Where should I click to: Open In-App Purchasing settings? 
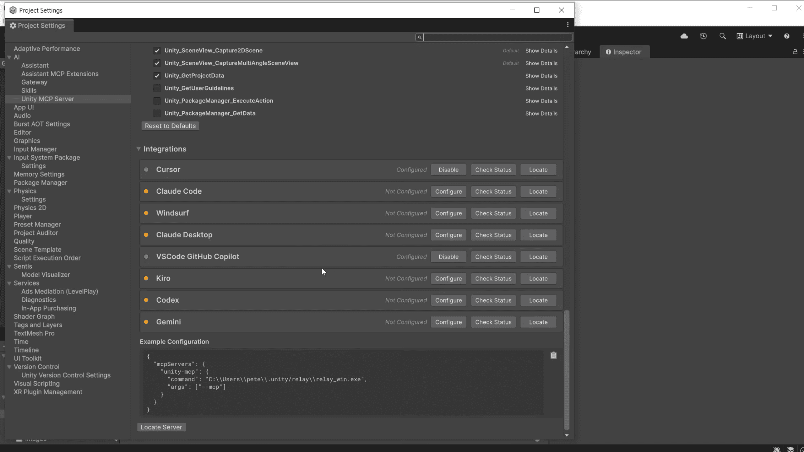pyautogui.click(x=49, y=308)
